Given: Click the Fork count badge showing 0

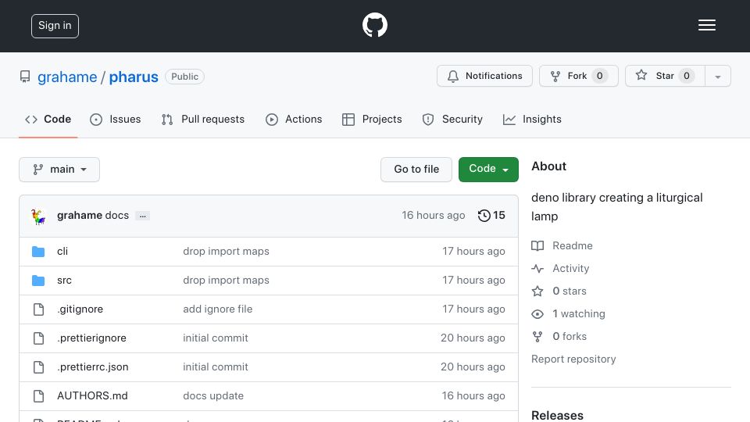Looking at the screenshot, I should point(599,76).
